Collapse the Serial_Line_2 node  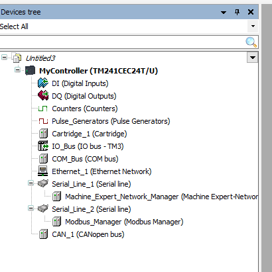coord(31,208)
